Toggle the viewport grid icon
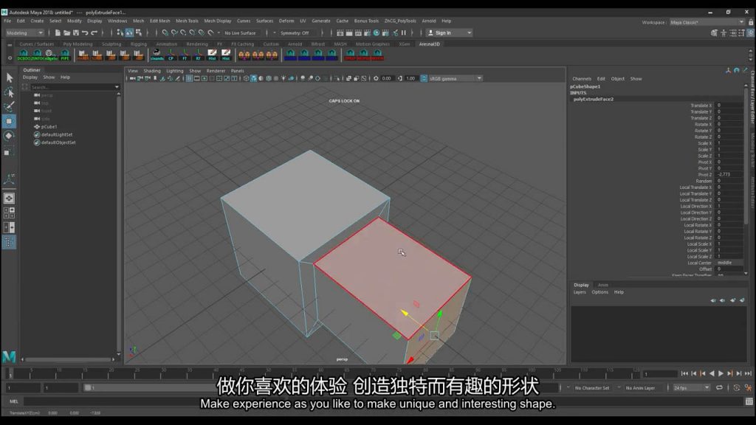Viewport: 756px width, 425px height. [x=190, y=78]
